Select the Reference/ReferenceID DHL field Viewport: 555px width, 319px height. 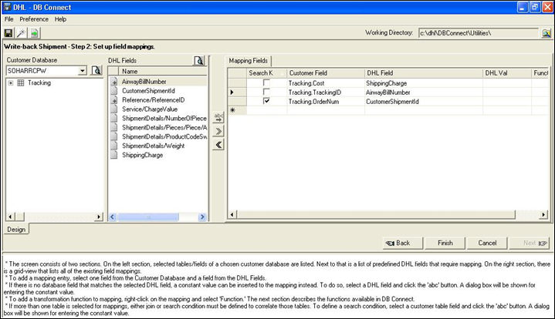154,100
